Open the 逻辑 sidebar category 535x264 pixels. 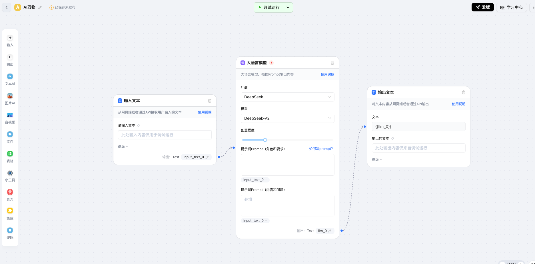10,233
